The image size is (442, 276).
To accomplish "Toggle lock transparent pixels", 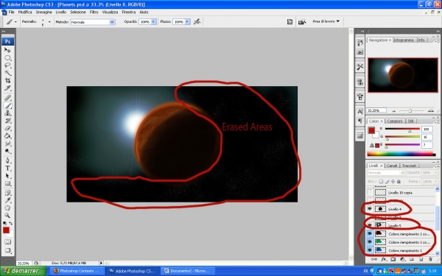I will point(381,181).
